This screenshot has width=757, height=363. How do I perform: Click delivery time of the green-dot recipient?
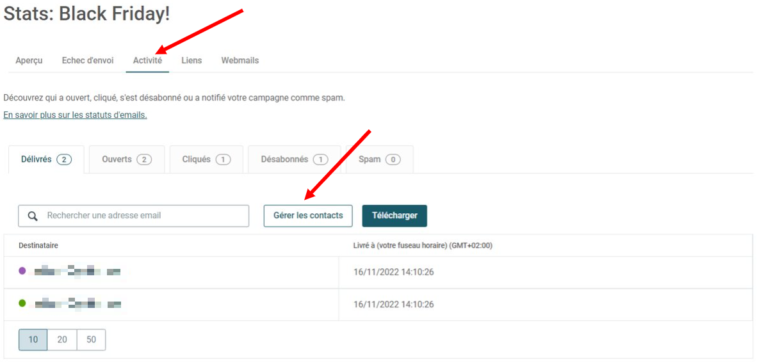point(393,305)
